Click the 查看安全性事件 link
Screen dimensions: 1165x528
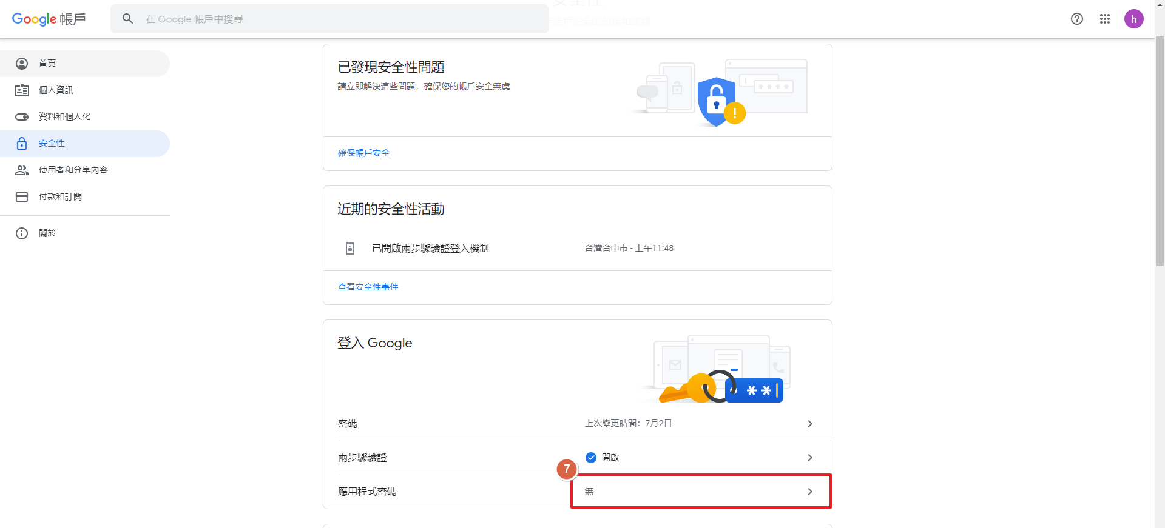[x=368, y=287]
